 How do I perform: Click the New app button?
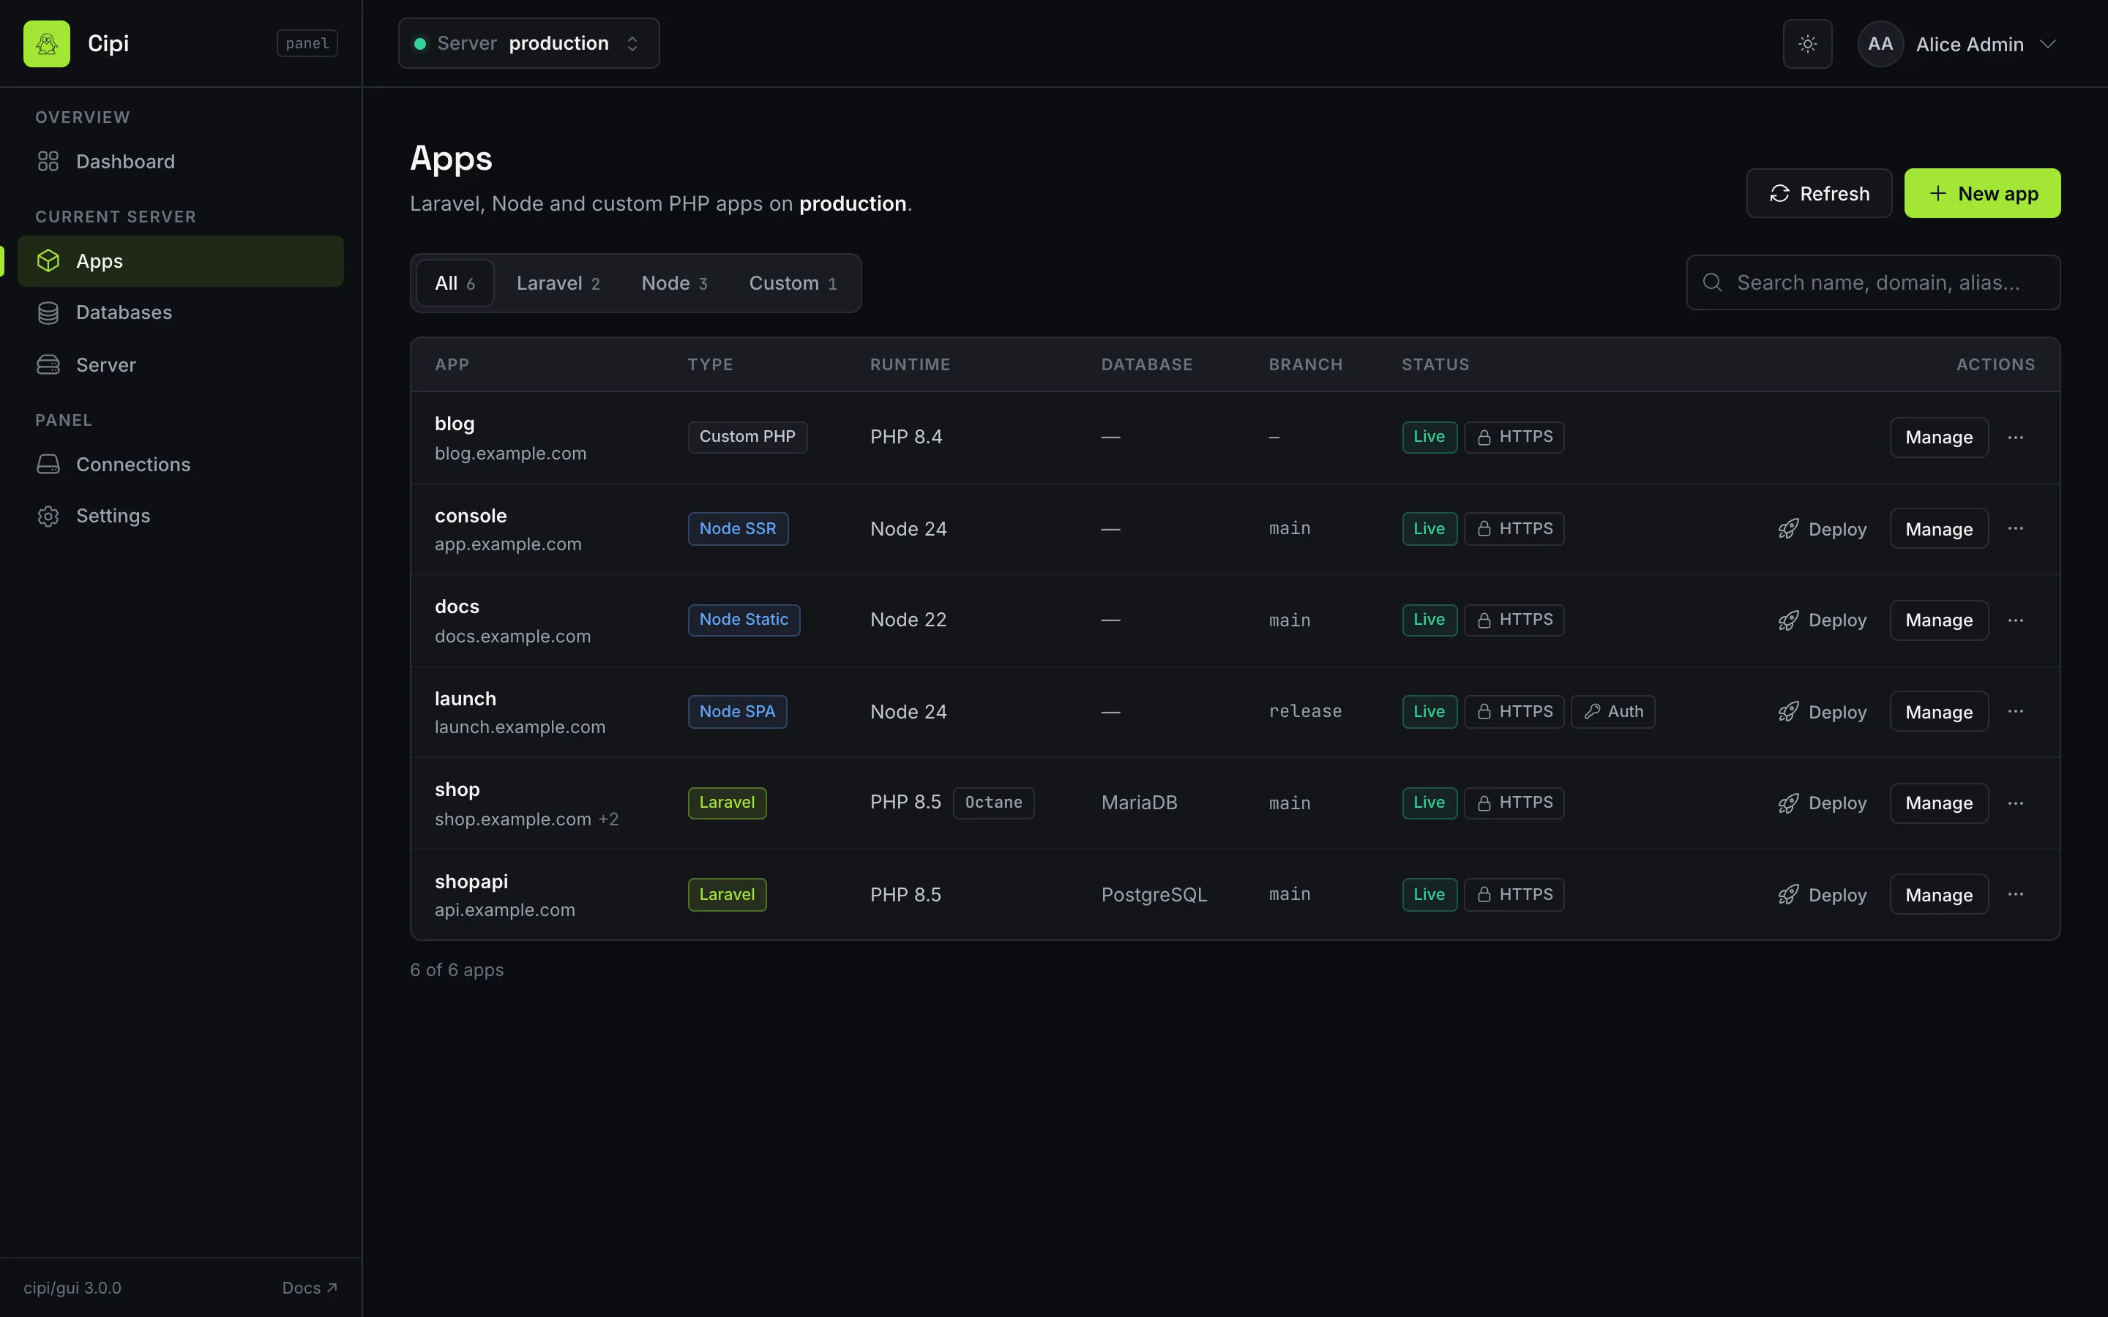(x=1983, y=193)
